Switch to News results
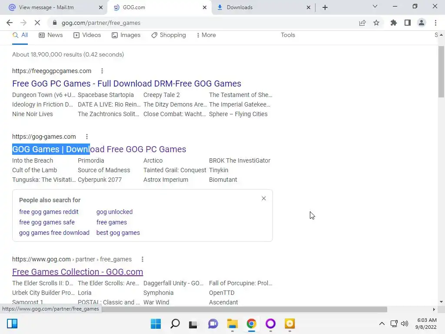This screenshot has height=334, width=445. point(51,35)
